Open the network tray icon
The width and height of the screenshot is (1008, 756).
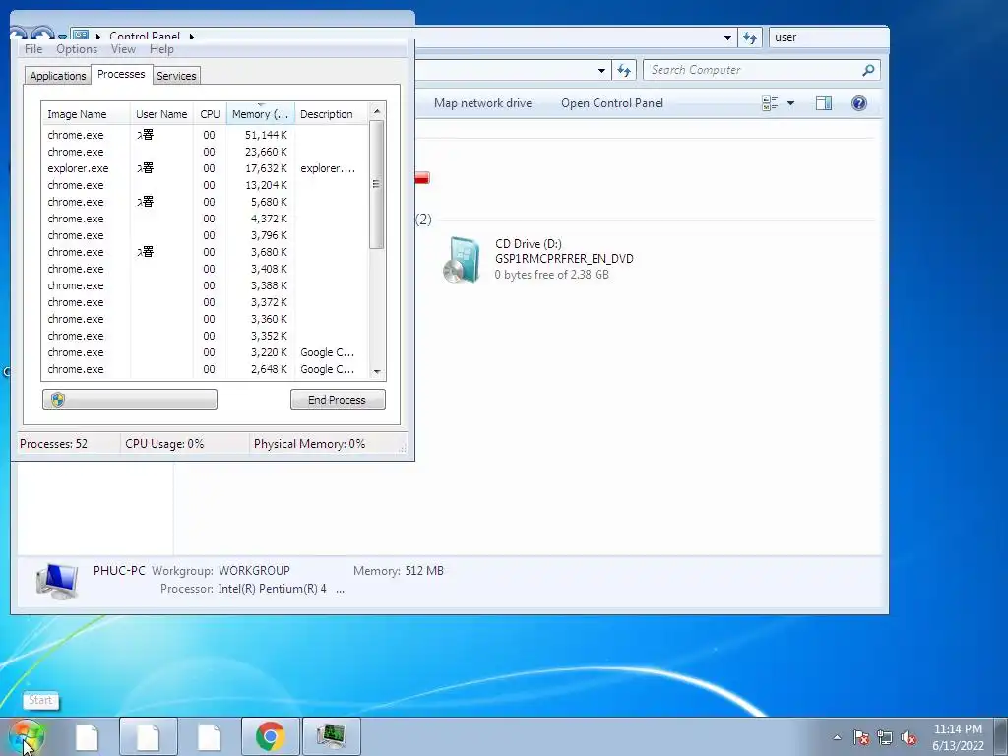[885, 737]
